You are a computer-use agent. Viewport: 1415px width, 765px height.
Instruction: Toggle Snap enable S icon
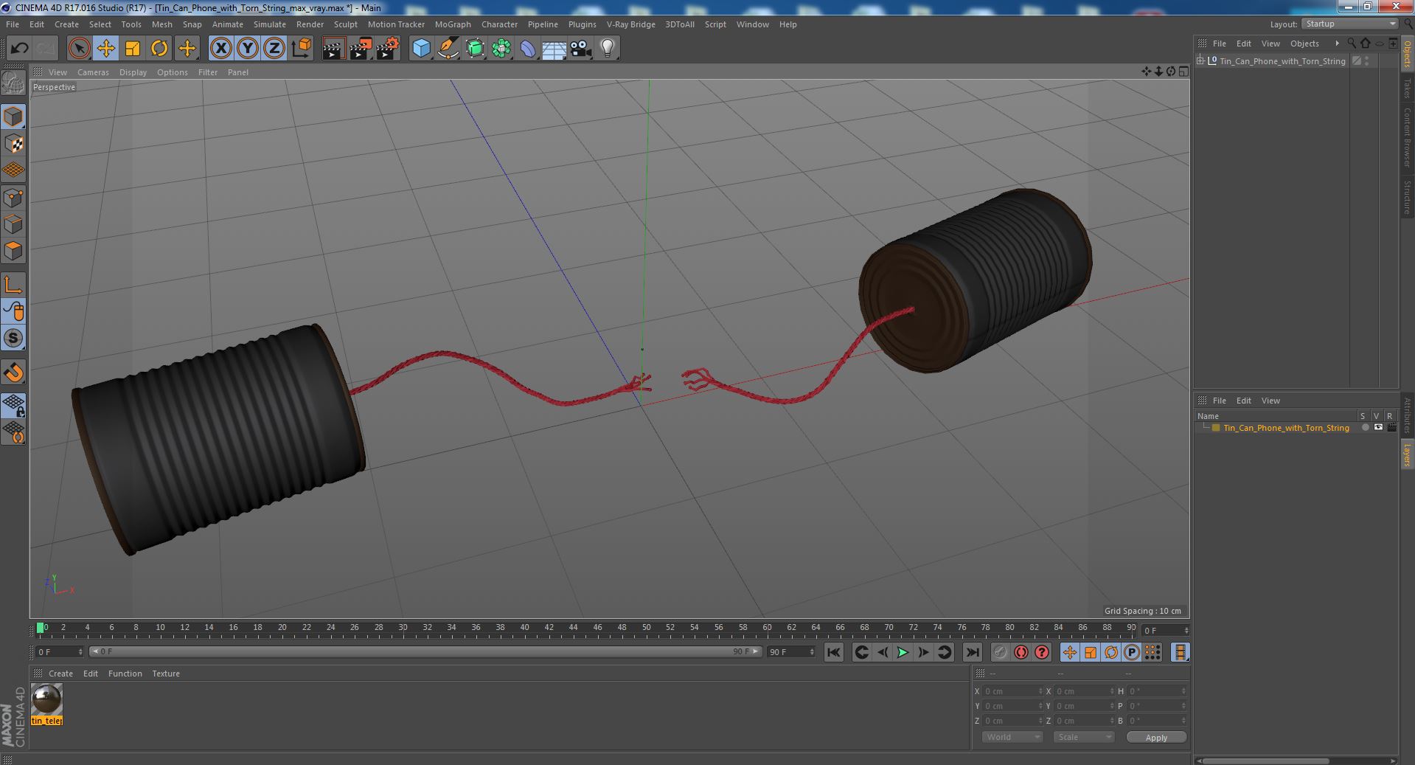click(x=13, y=338)
